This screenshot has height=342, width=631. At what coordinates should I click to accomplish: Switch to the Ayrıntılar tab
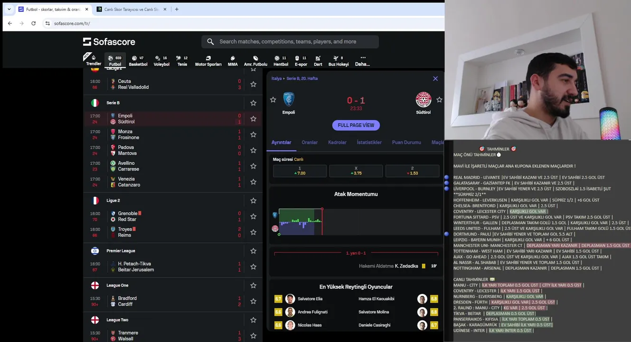click(281, 142)
